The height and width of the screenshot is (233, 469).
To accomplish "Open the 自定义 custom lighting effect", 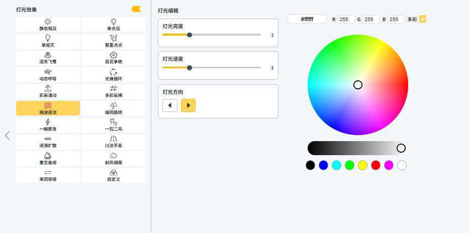I will coord(113,175).
